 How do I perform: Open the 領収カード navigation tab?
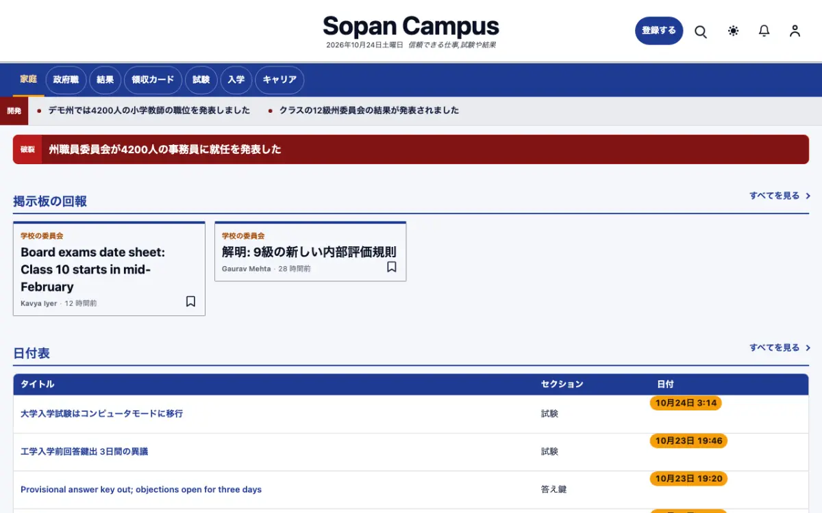point(153,80)
